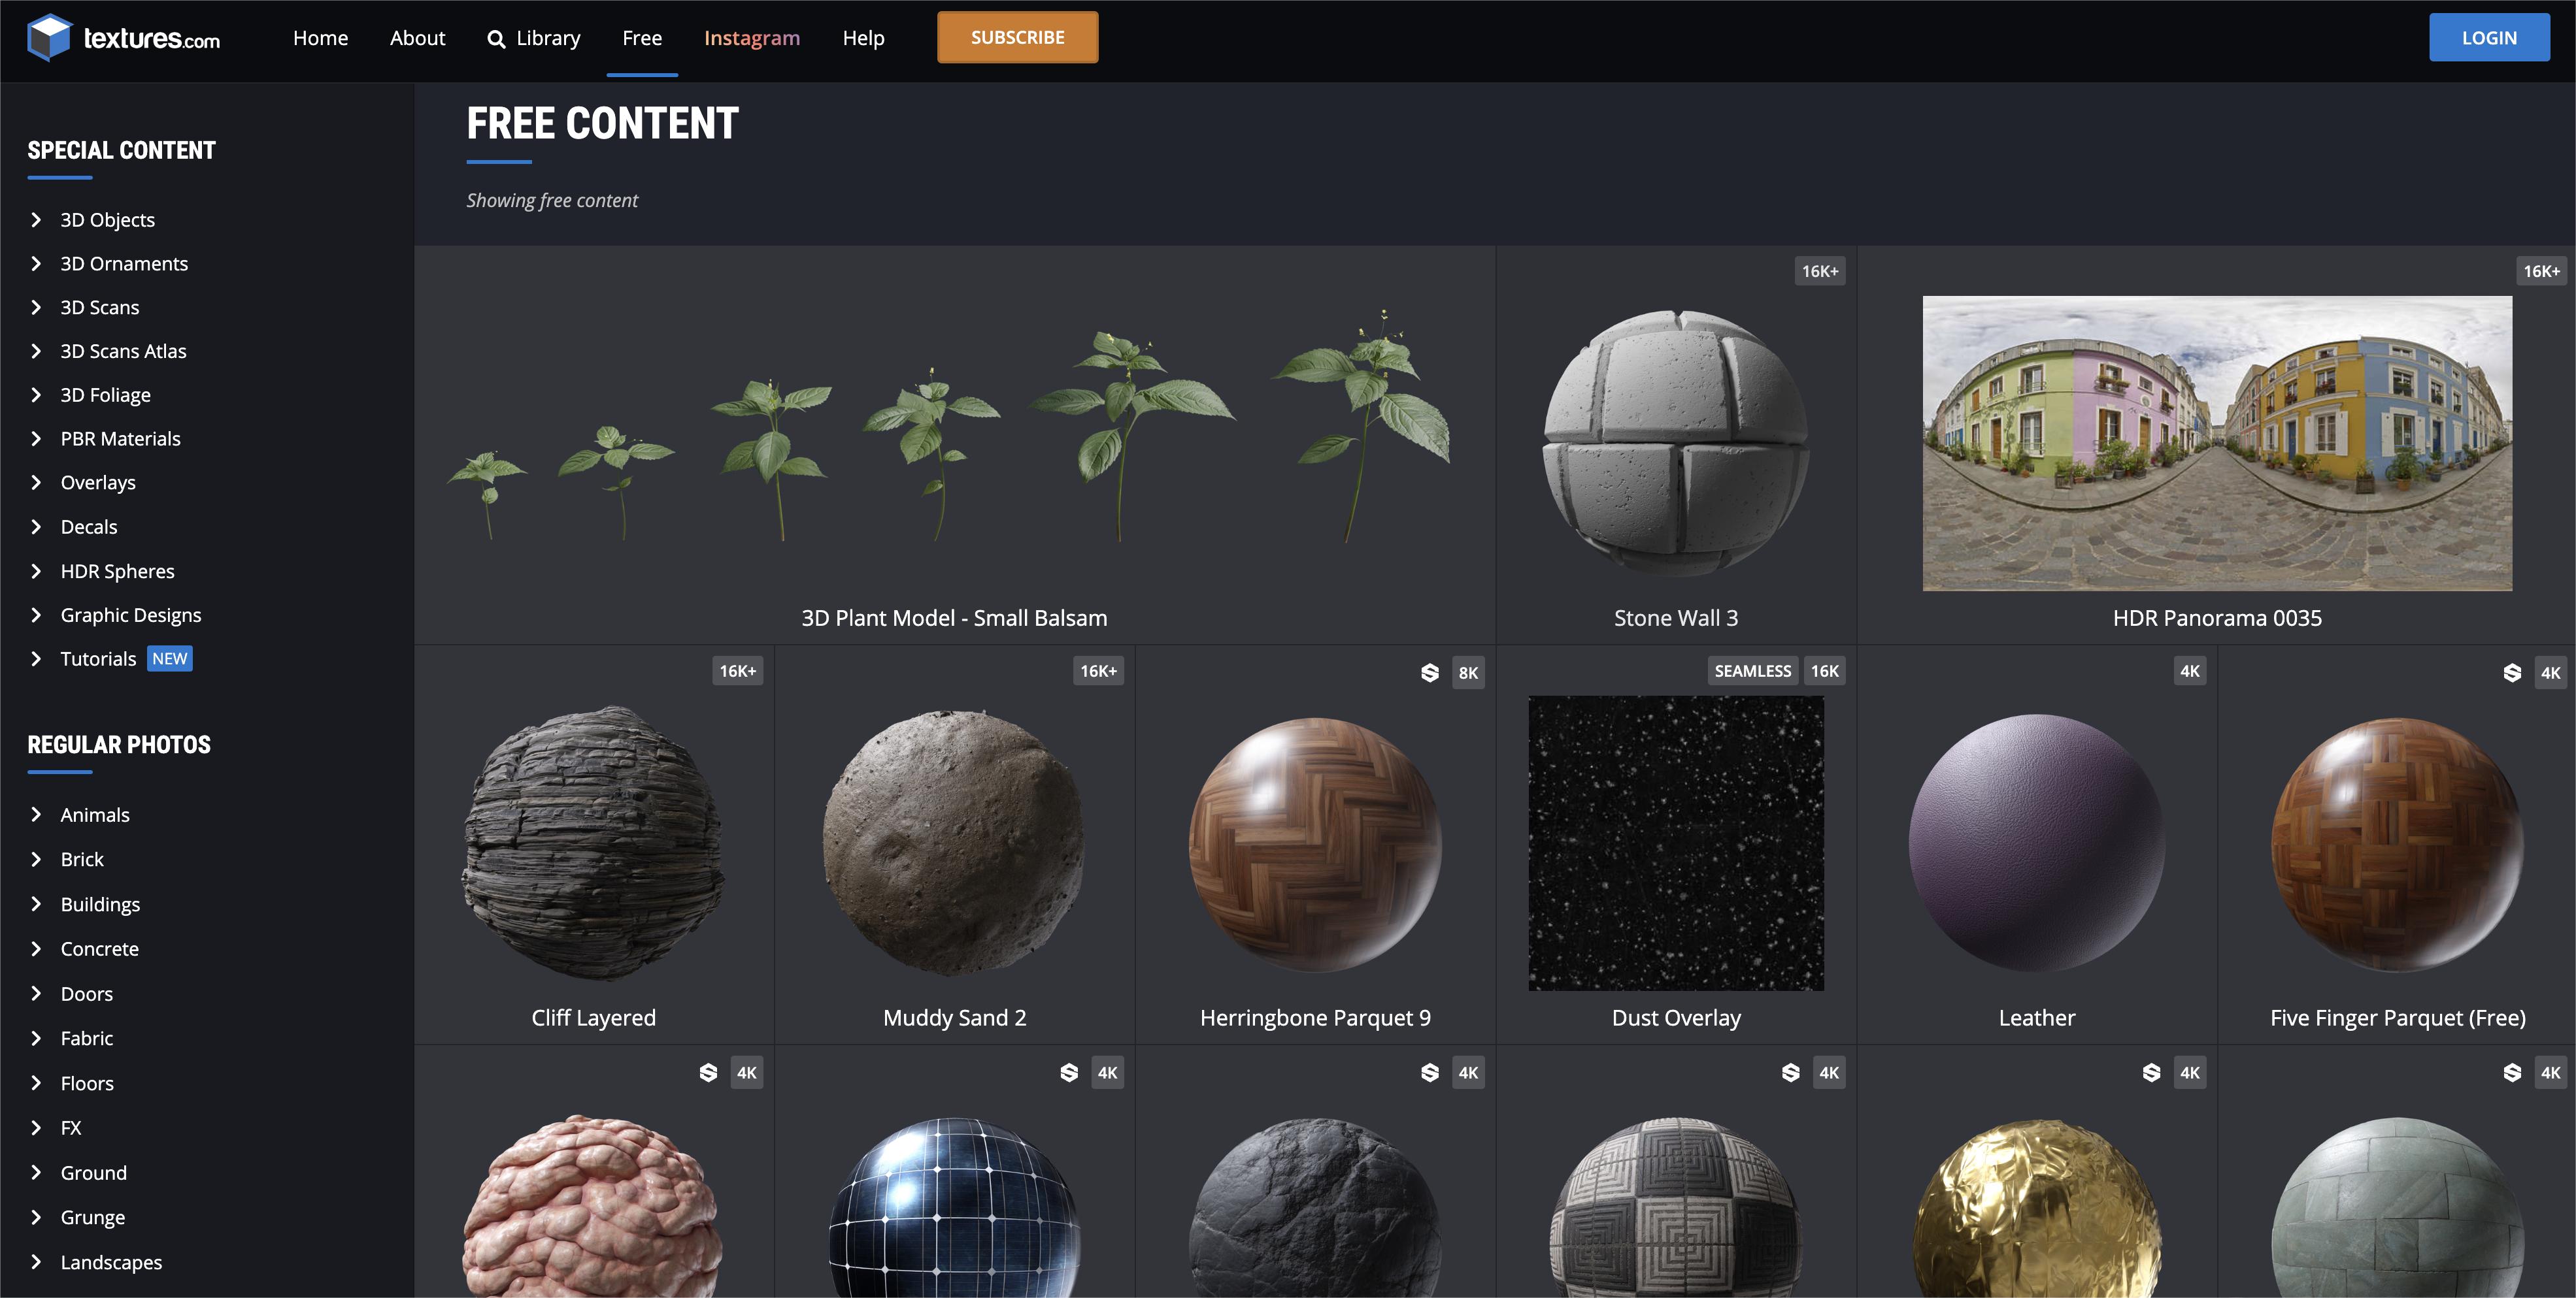Click the Library search magnifier icon
This screenshot has width=2576, height=1298.
tap(495, 39)
